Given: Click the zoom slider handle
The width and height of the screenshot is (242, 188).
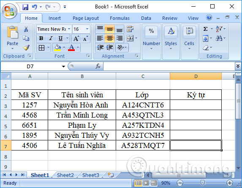Looking at the screenshot, I should 202,183.
